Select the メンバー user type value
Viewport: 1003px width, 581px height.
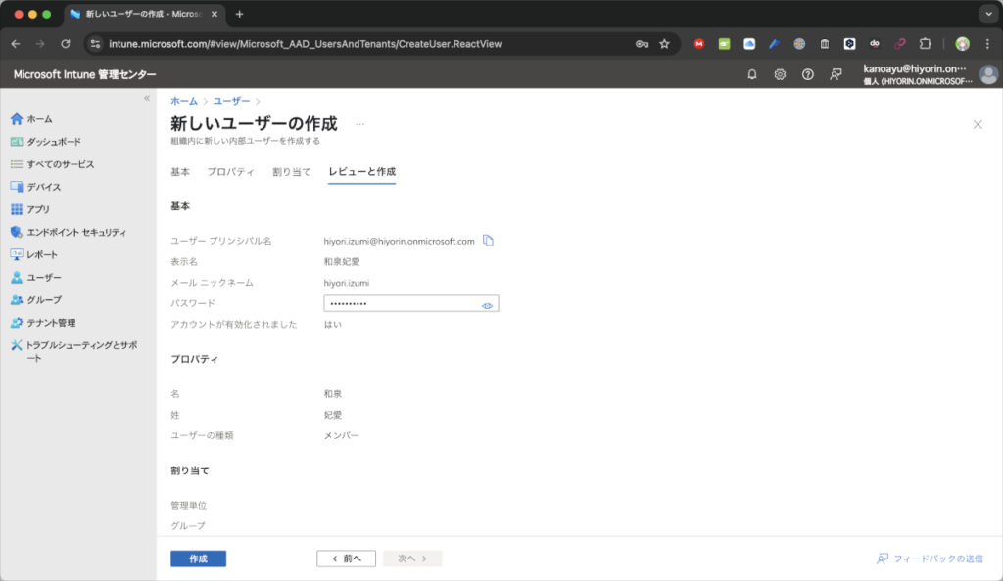(342, 436)
